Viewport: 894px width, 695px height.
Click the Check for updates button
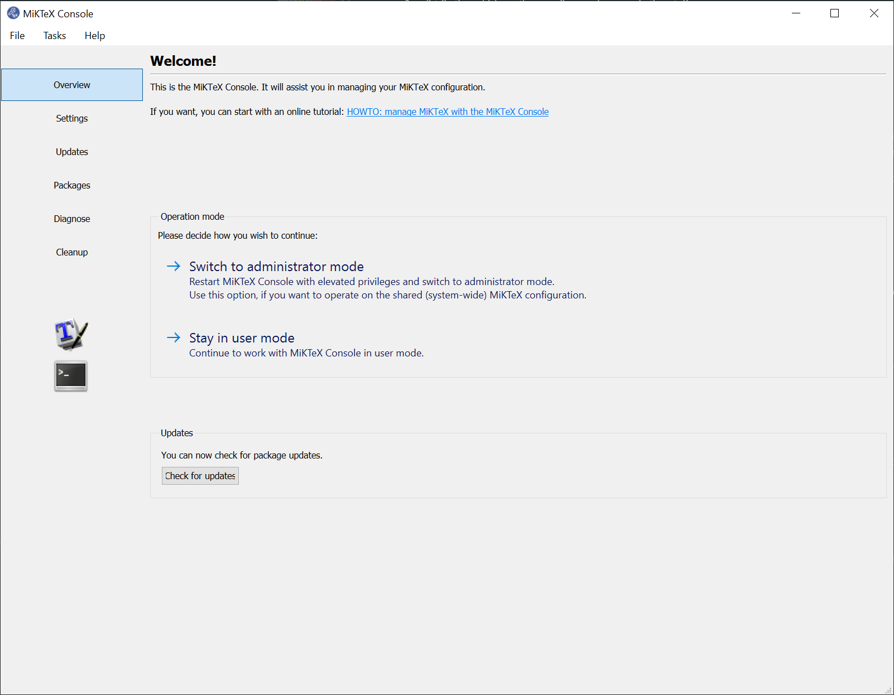(200, 476)
